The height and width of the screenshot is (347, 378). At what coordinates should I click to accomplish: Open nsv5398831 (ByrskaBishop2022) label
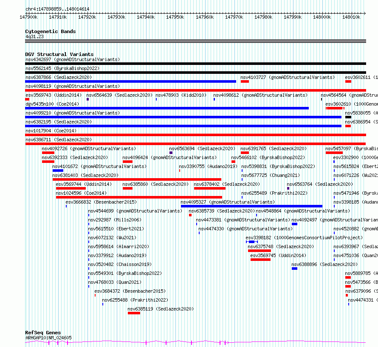278,166
